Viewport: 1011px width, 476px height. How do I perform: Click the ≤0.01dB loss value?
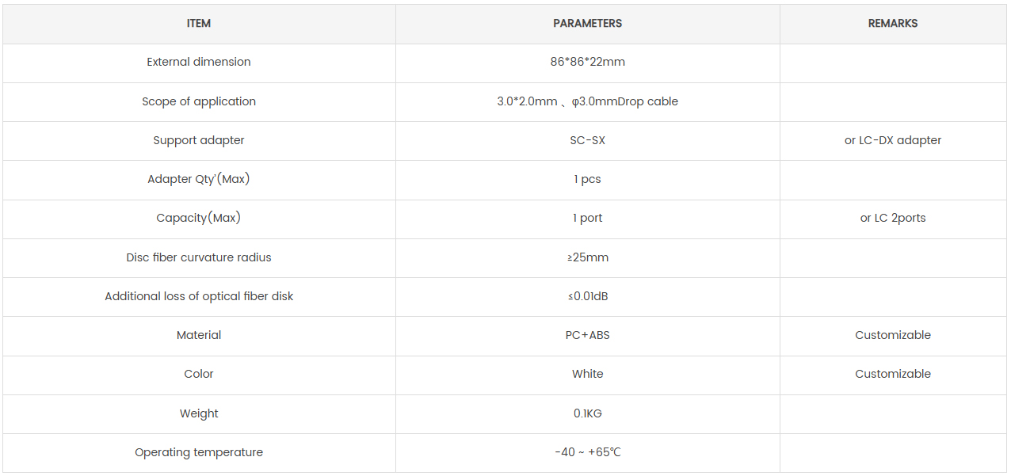(587, 296)
